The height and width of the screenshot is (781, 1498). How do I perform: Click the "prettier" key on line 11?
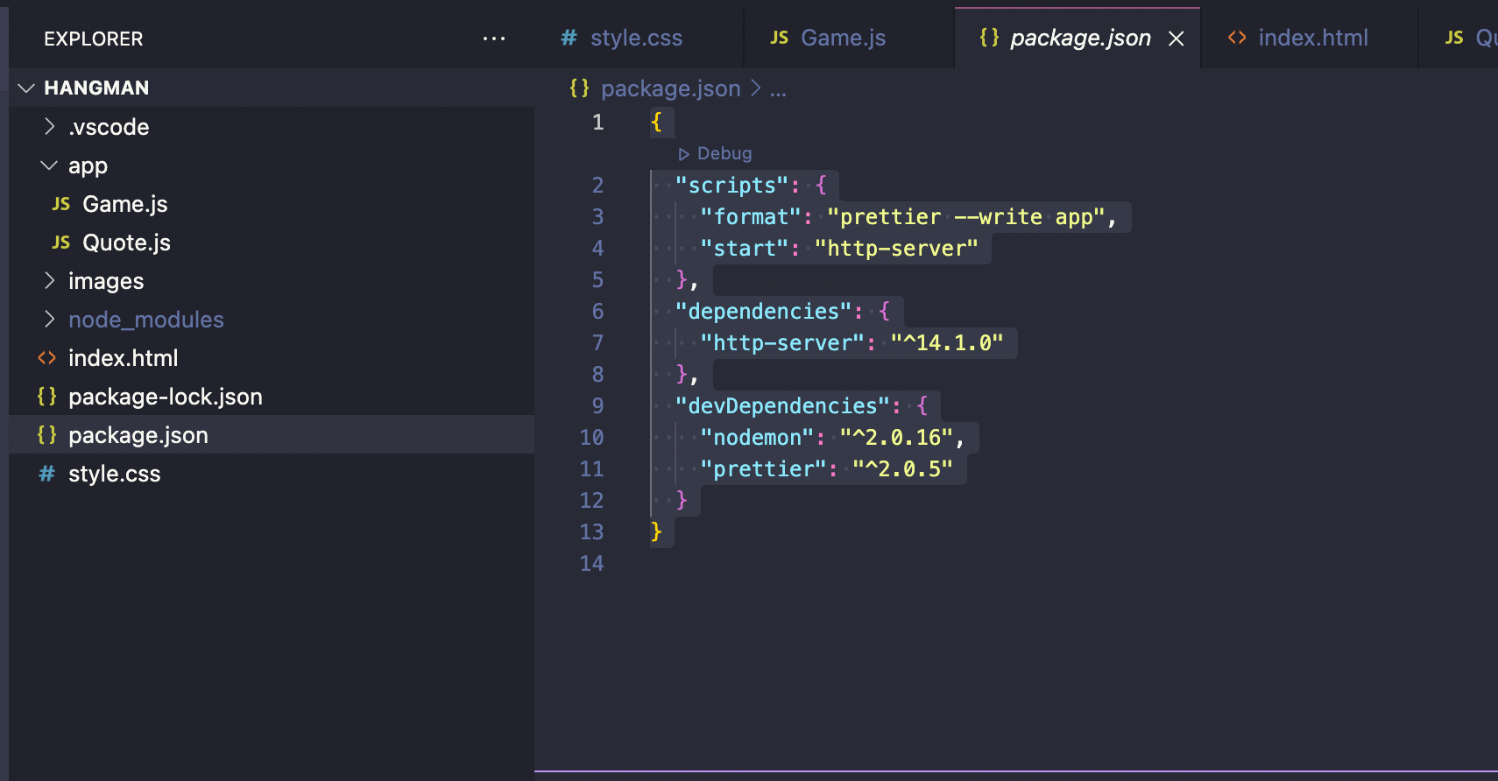[x=763, y=469]
